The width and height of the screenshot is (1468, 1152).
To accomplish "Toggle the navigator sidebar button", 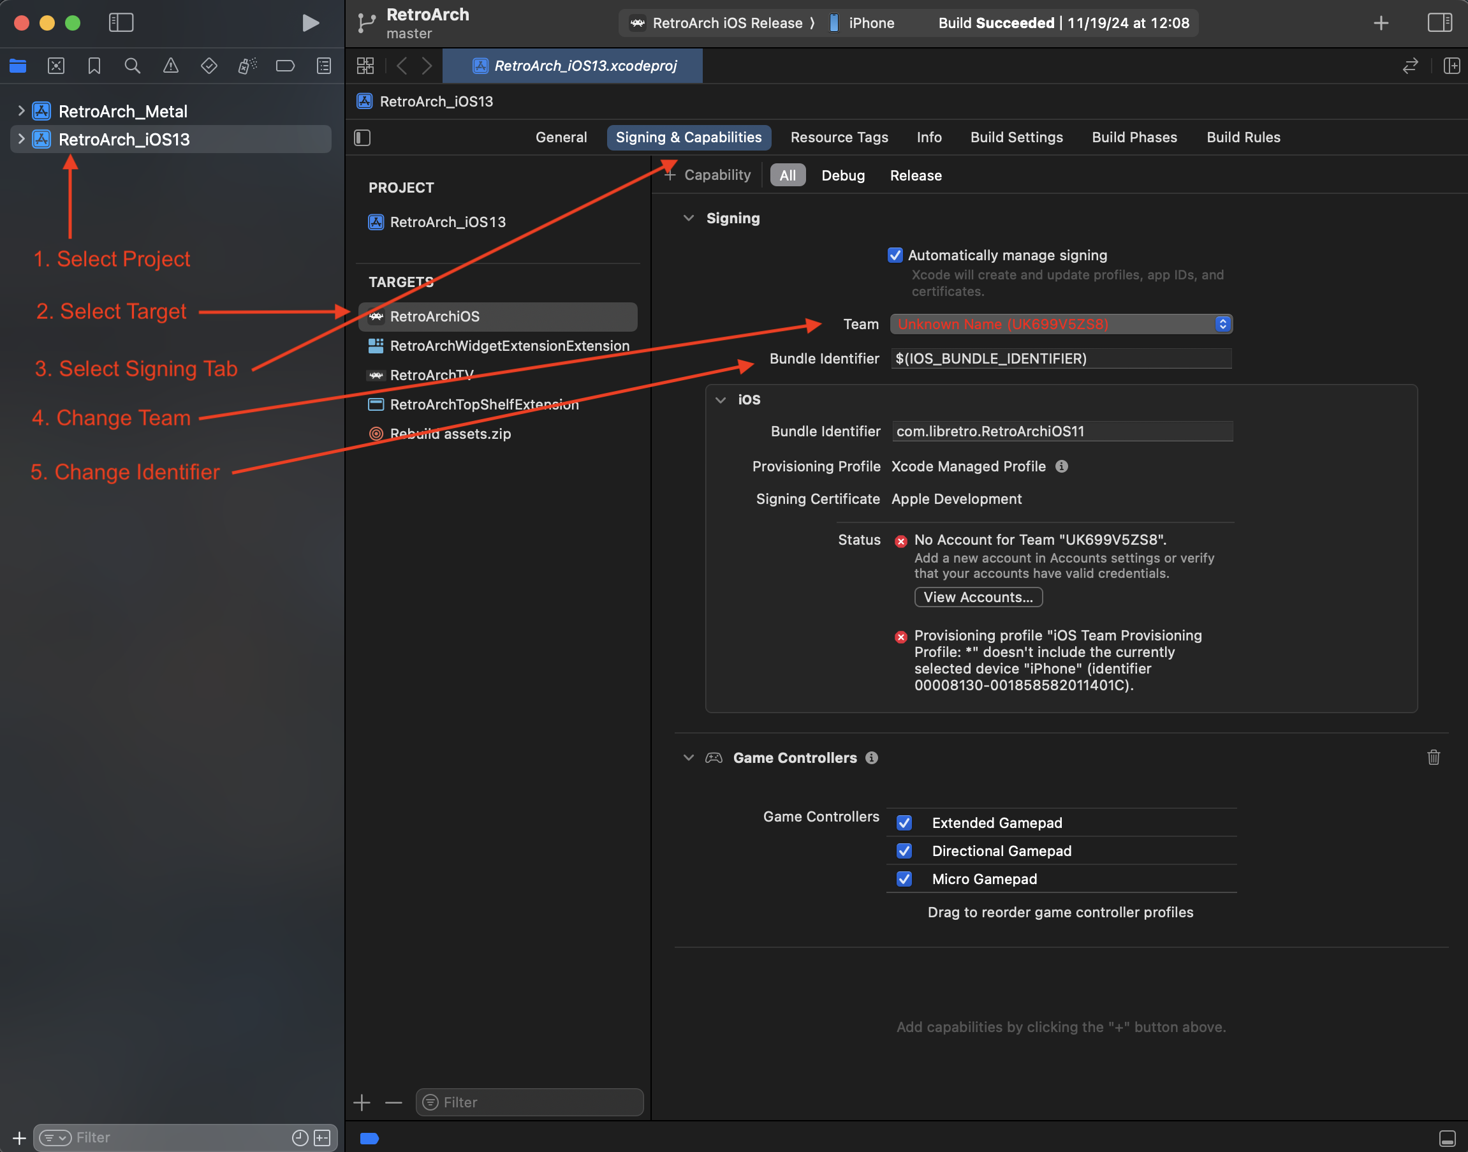I will point(121,23).
